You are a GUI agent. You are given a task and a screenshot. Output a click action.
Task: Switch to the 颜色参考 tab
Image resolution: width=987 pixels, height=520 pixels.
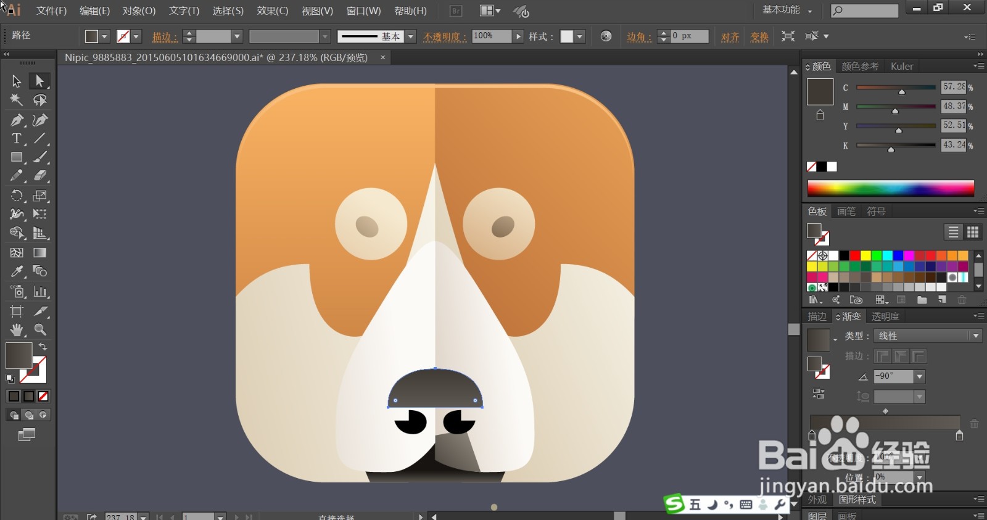860,66
